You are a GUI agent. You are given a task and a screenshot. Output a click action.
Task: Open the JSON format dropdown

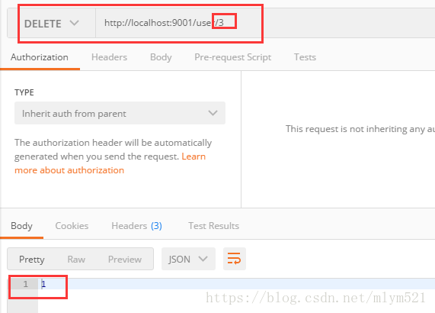[188, 259]
